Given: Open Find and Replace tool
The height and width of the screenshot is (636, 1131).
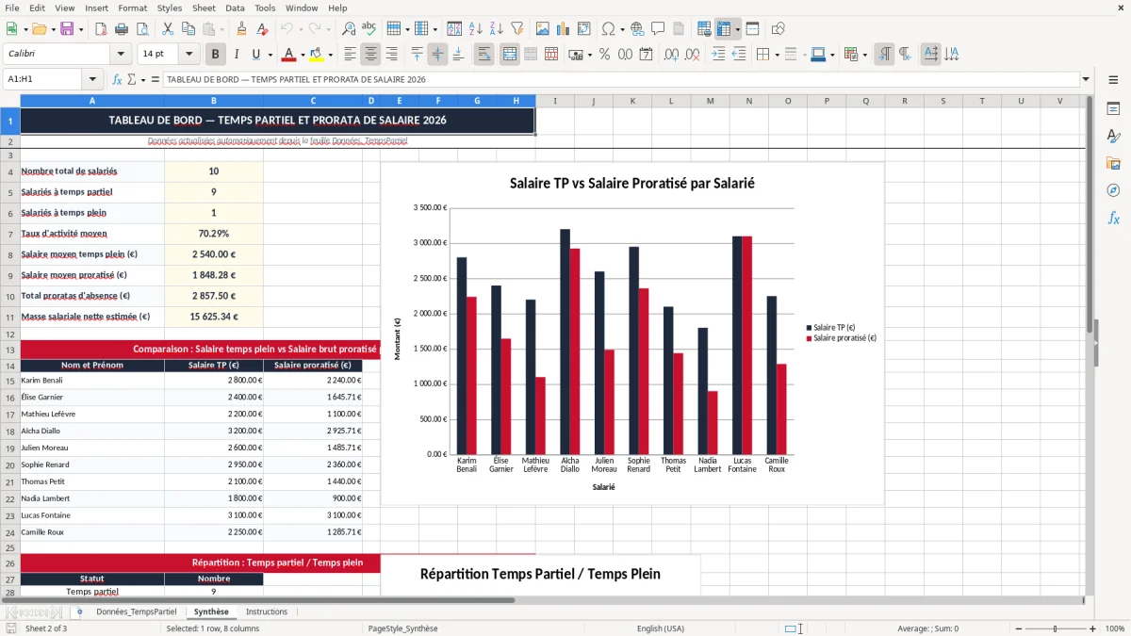Looking at the screenshot, I should point(349,29).
